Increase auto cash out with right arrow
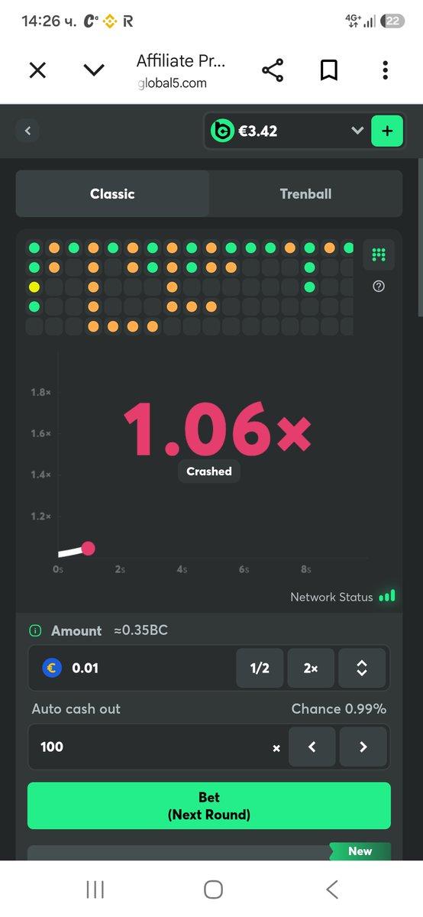The image size is (423, 917). 363,747
